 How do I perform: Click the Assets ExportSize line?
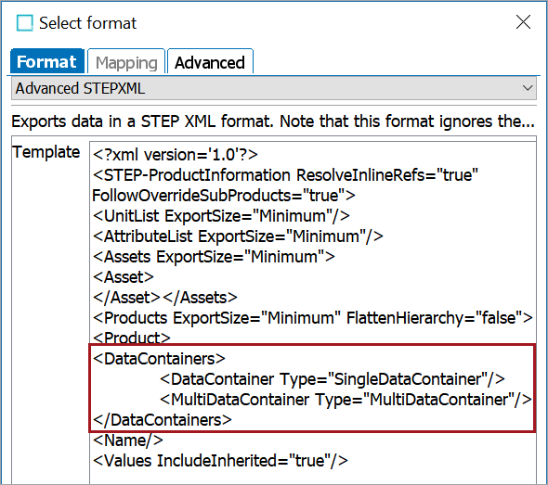pyautogui.click(x=214, y=257)
